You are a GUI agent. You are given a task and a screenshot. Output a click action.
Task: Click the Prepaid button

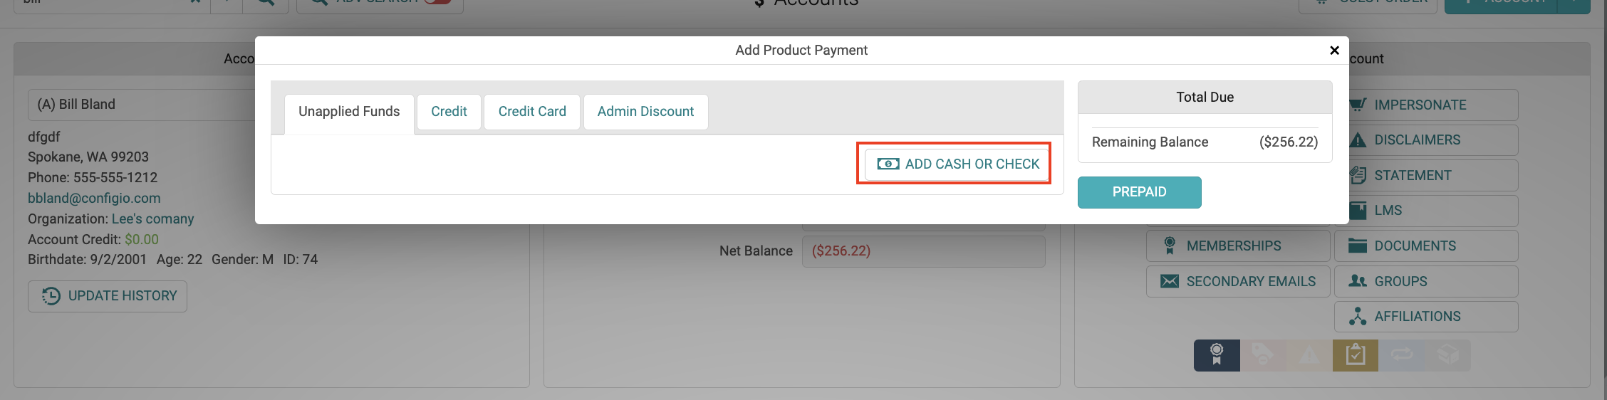pos(1139,192)
